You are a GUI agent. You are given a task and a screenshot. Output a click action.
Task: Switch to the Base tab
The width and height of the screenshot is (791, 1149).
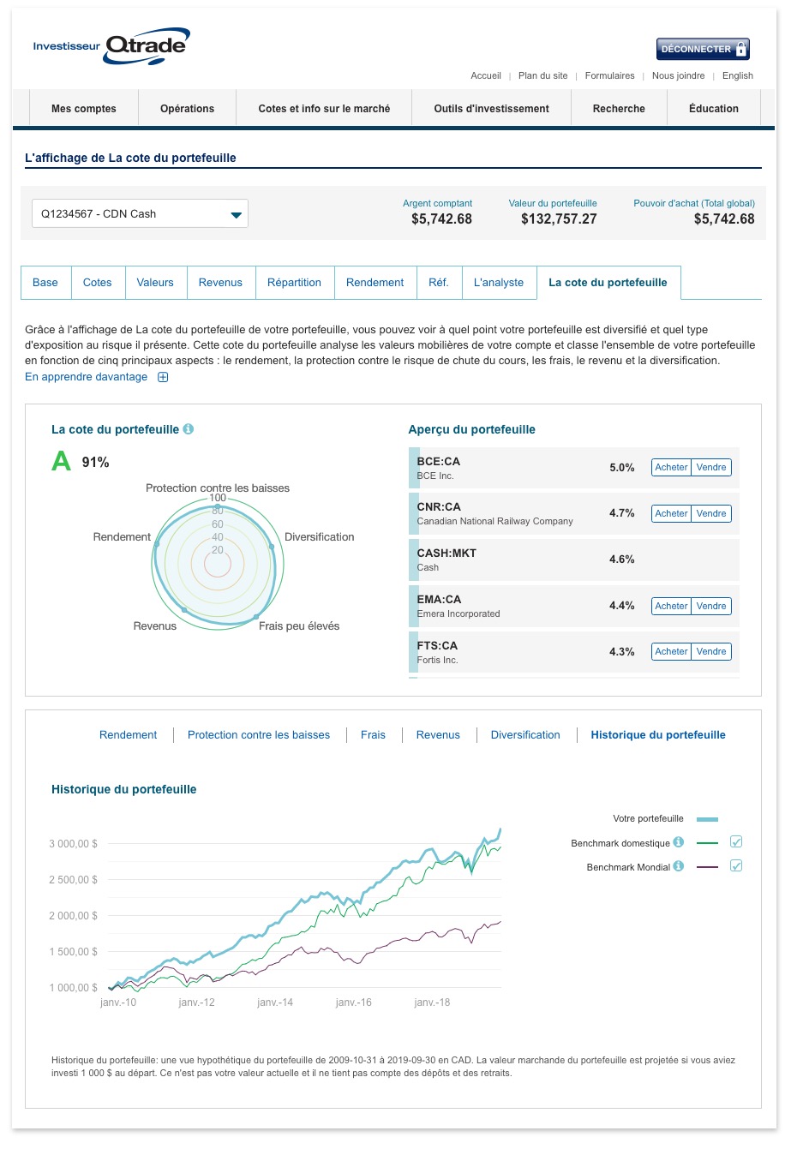click(x=45, y=283)
